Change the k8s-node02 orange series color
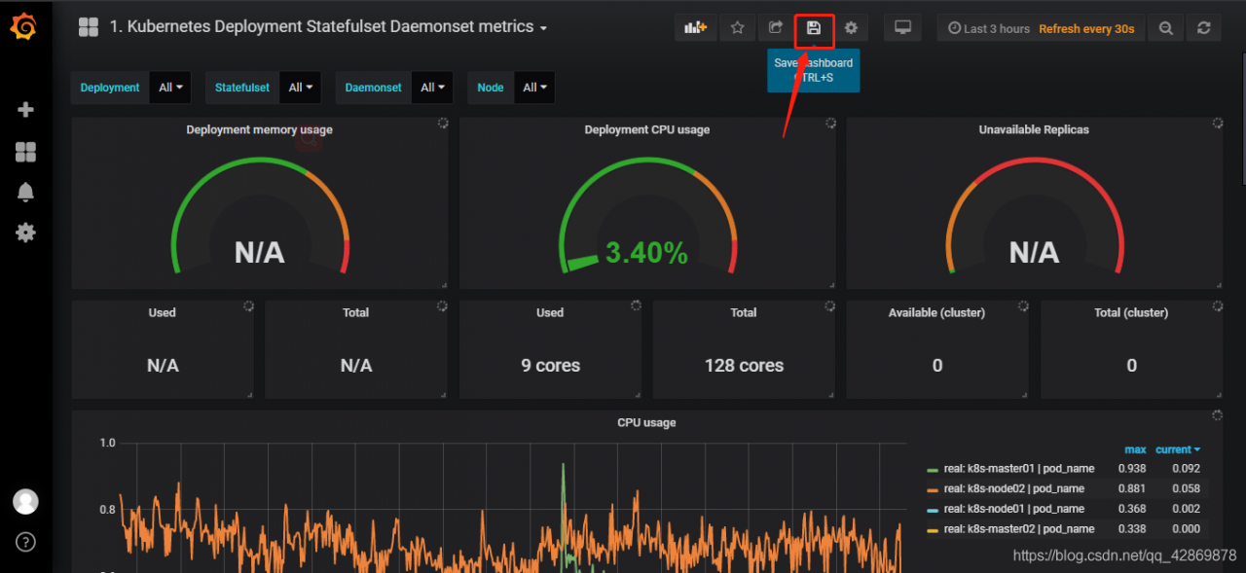The height and width of the screenshot is (573, 1246). (x=933, y=489)
